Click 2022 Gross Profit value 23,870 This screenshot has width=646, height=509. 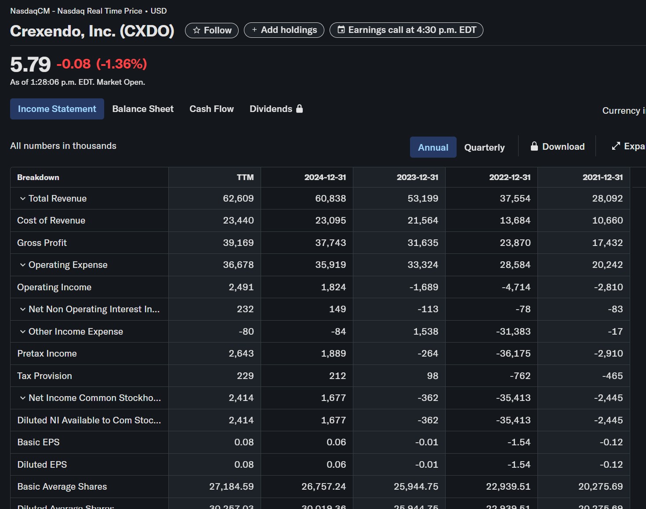(515, 243)
